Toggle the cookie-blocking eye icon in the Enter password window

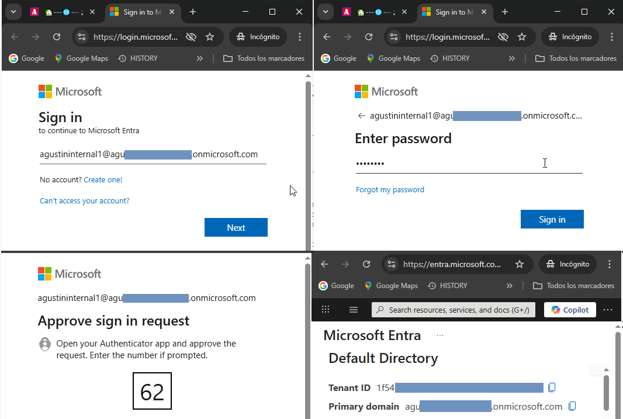503,37
